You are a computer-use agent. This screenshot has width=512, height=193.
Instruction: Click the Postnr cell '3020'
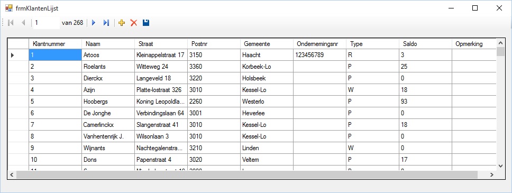(214, 160)
